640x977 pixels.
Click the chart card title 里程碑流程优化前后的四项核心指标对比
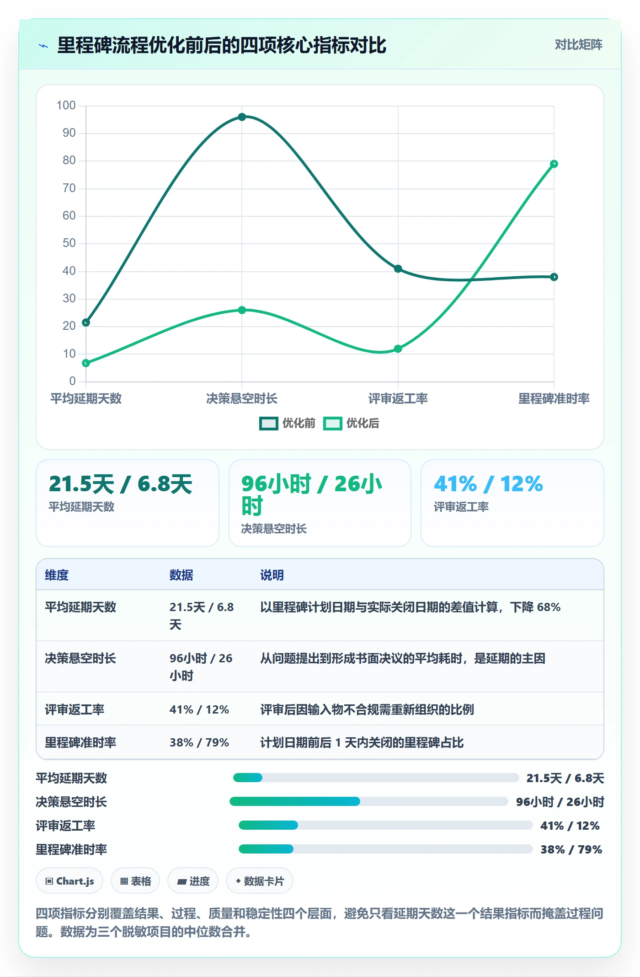click(222, 45)
